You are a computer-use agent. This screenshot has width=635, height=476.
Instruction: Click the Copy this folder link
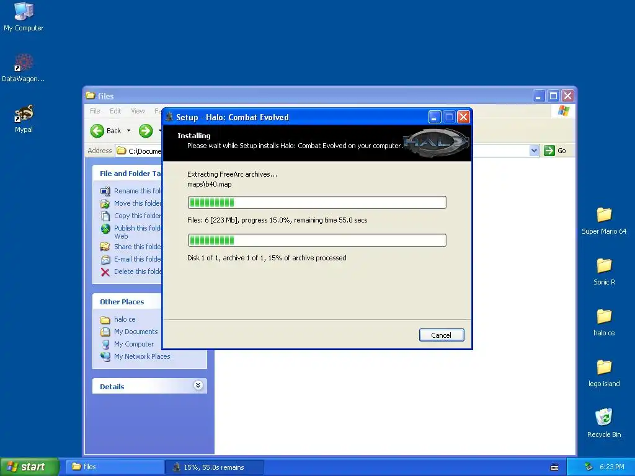click(138, 216)
